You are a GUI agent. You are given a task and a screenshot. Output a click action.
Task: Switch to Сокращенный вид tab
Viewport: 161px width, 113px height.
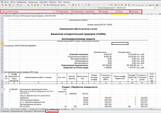pyautogui.click(x=17, y=111)
